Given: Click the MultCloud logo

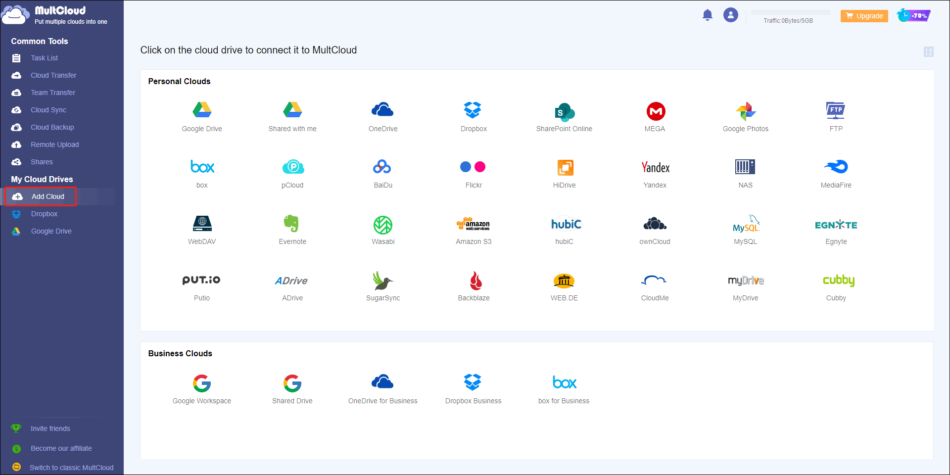Looking at the screenshot, I should pyautogui.click(x=54, y=15).
